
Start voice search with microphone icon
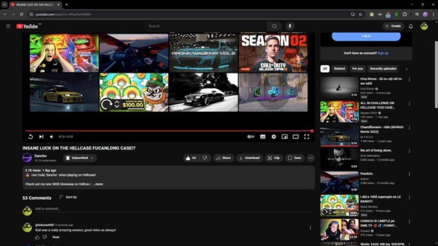pos(290,26)
